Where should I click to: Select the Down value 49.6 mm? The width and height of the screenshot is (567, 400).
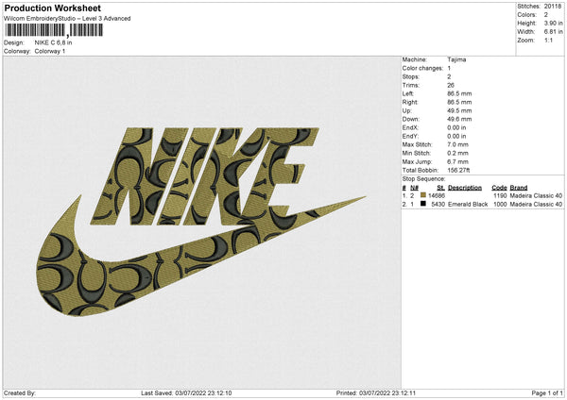coord(459,119)
